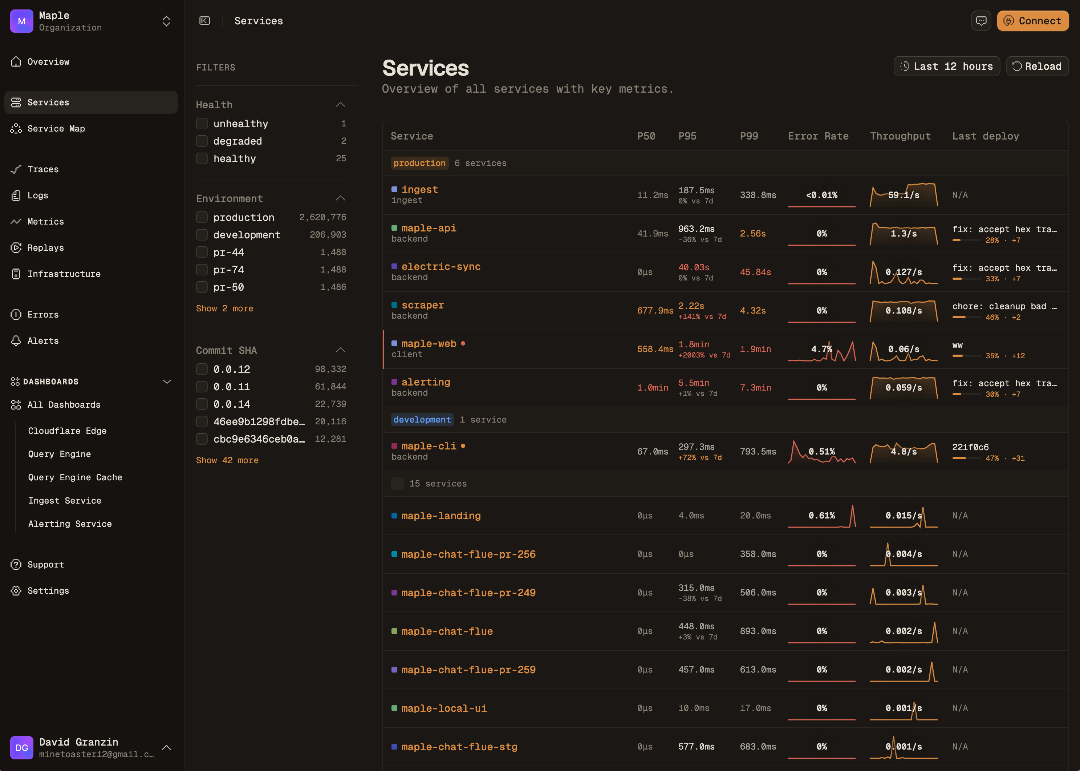Check the pr-50 environment filter
The width and height of the screenshot is (1080, 771).
pos(202,287)
